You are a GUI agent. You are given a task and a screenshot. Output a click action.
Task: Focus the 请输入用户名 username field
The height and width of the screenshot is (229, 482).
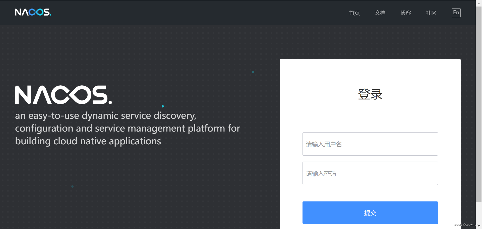point(370,144)
